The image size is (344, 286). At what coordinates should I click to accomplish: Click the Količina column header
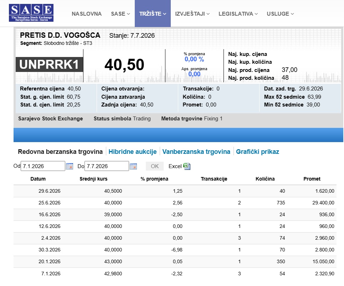265,179
